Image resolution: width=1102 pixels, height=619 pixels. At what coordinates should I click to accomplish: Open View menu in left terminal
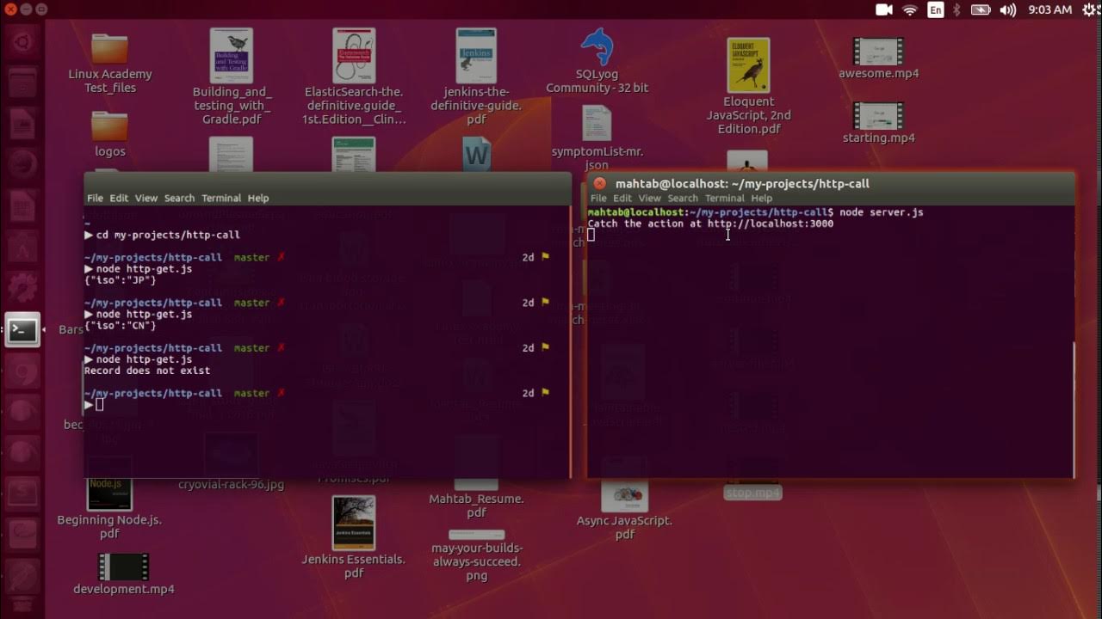coord(146,198)
